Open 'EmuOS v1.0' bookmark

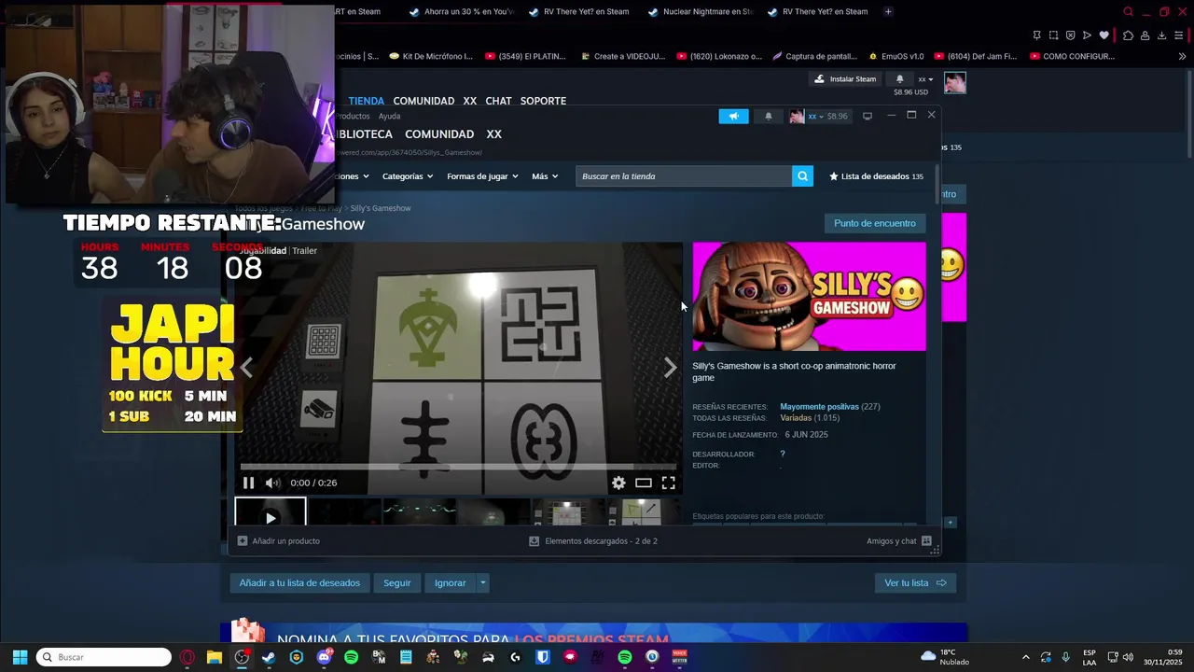point(895,56)
